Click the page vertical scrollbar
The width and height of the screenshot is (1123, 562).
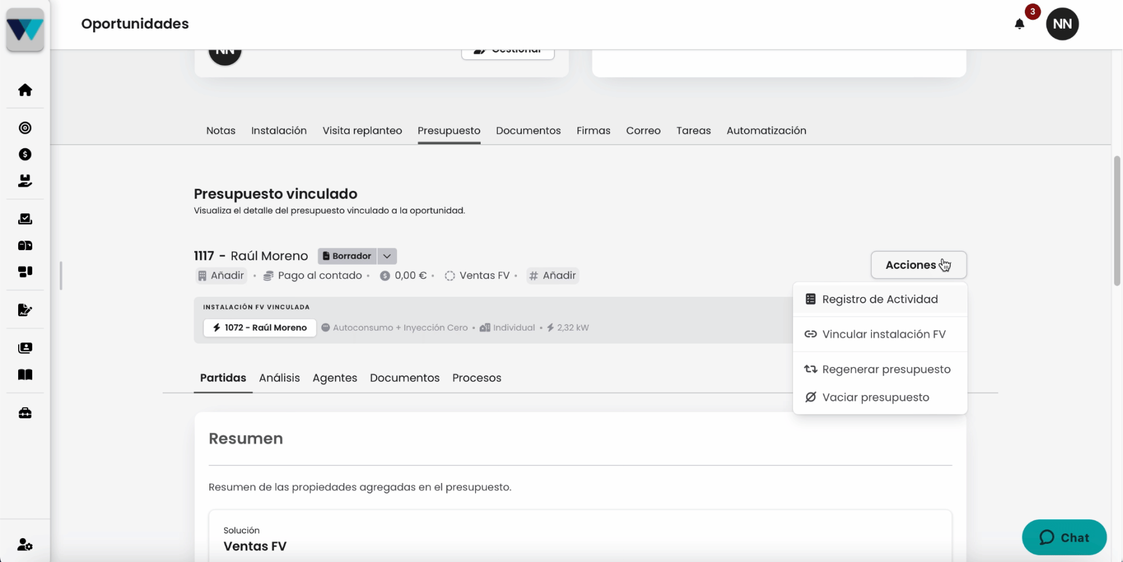tap(1117, 220)
